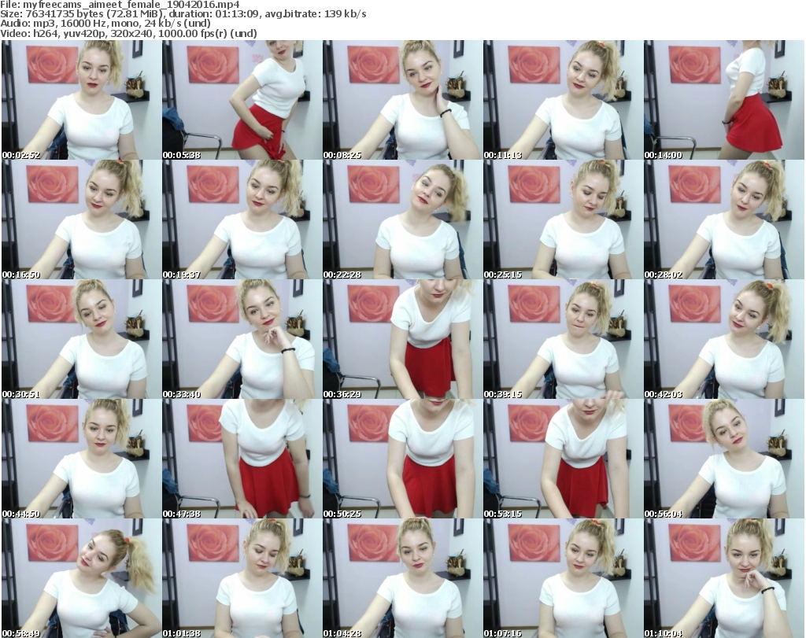
Task: Click the thumbnail frame stamped 00:58:49
Action: coord(81,578)
